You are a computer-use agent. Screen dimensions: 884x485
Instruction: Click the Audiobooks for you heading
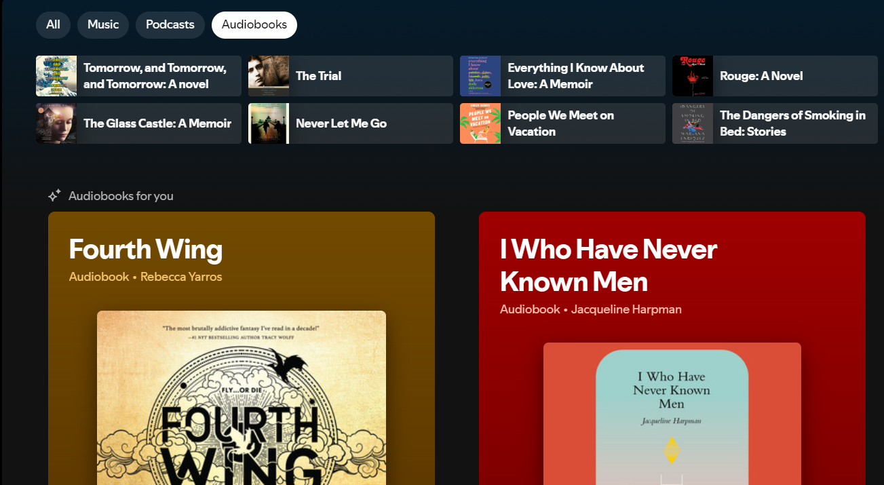point(121,196)
